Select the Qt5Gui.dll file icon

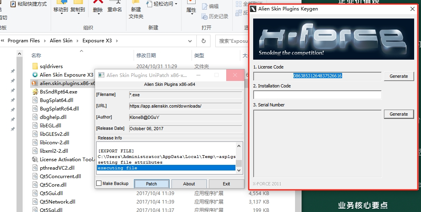35,193
